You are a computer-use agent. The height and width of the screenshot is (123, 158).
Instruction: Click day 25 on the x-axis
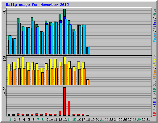(x=120, y=120)
